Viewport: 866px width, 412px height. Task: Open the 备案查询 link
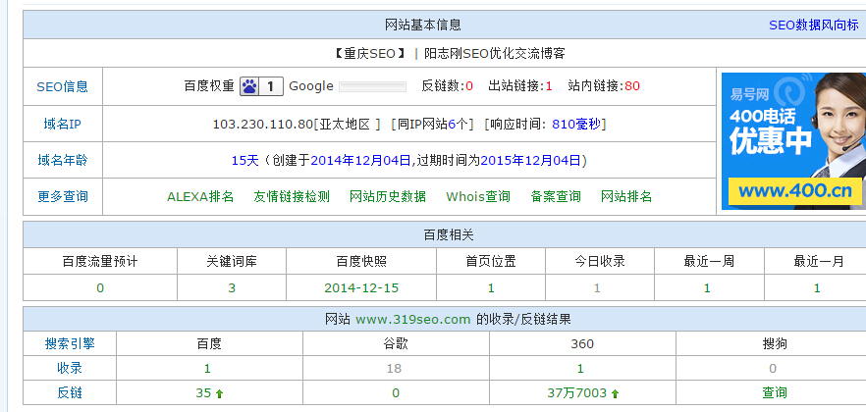pos(556,196)
